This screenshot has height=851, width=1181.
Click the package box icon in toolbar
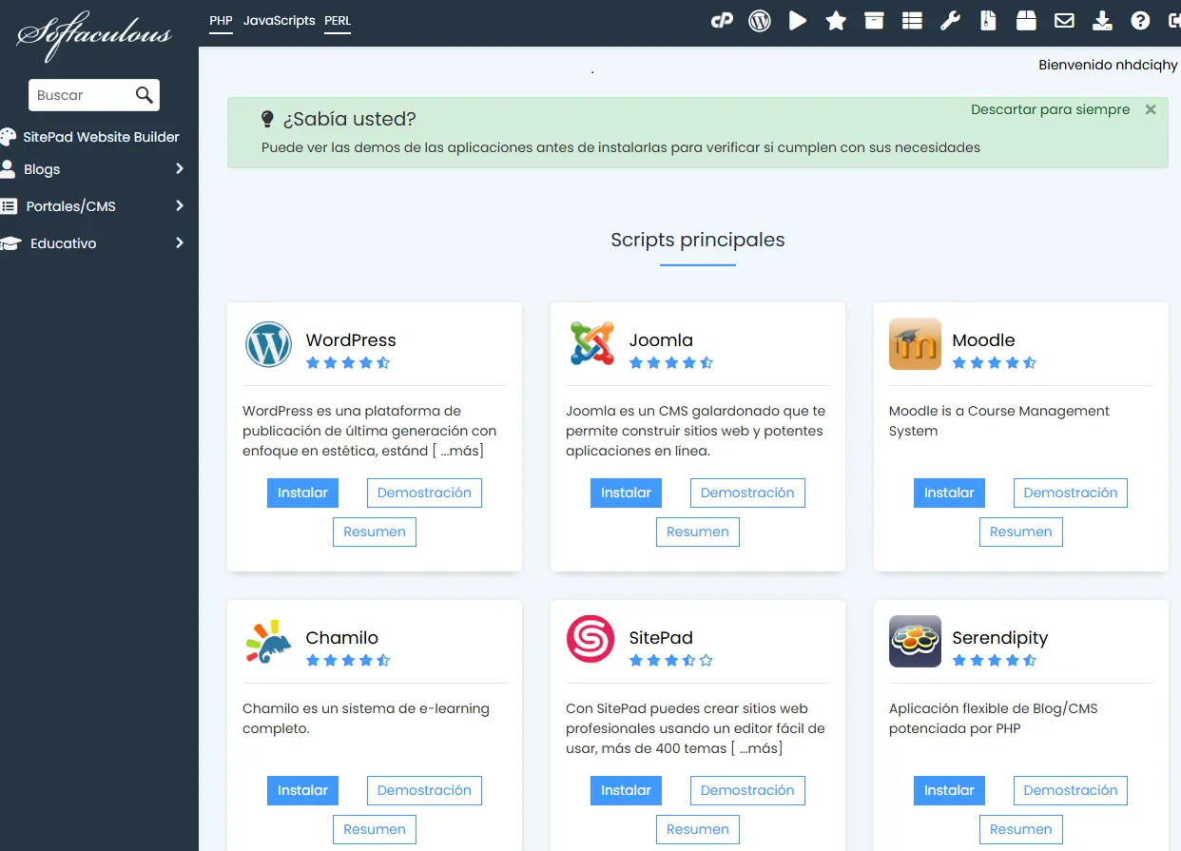coord(1026,20)
